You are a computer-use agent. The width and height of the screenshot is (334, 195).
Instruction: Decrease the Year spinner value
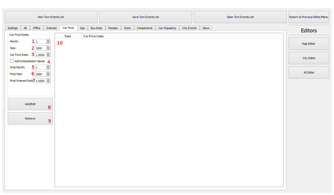coord(48,49)
